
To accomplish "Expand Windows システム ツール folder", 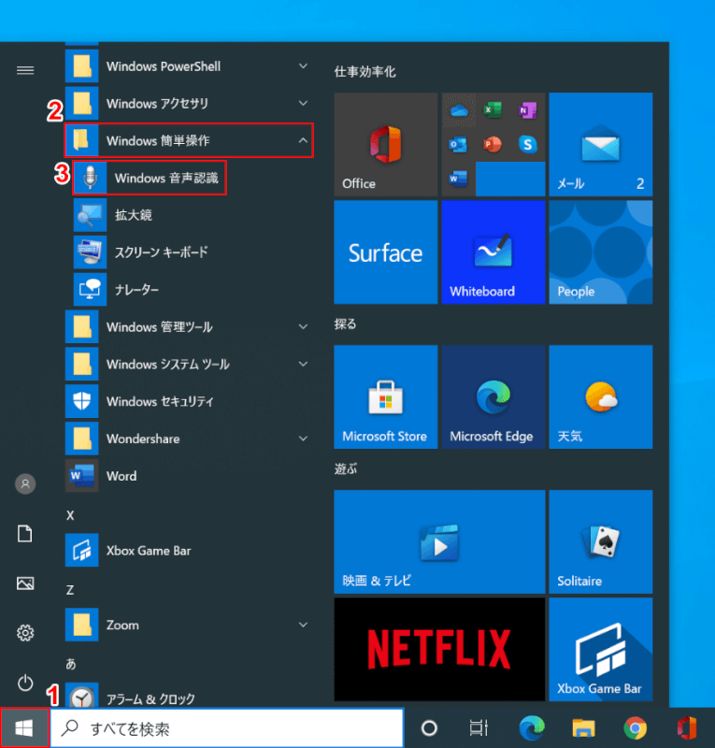I will pos(189,365).
